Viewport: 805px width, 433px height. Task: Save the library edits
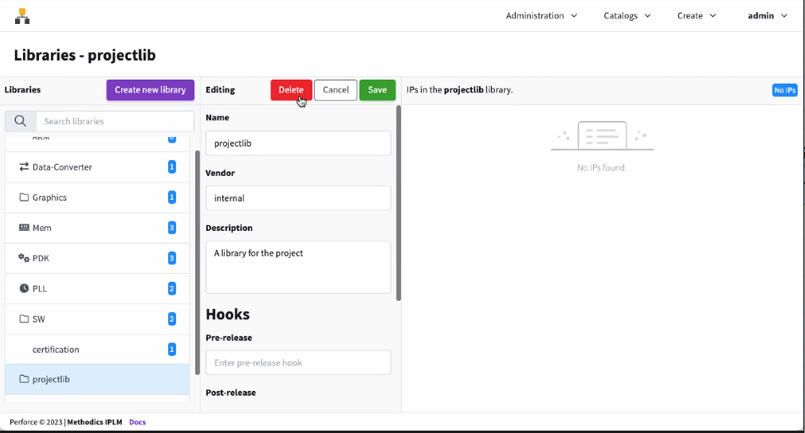(x=377, y=90)
